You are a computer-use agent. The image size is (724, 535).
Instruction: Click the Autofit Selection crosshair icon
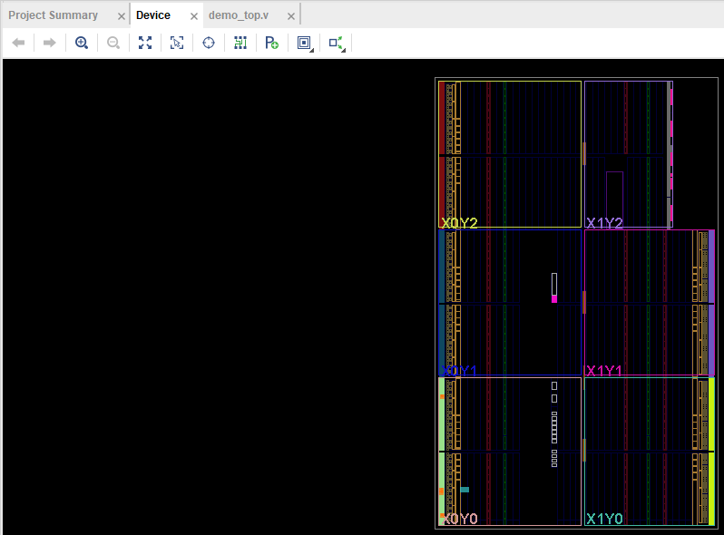(x=209, y=43)
